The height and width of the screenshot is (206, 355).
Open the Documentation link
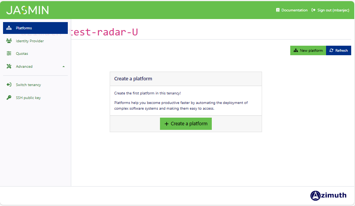click(x=294, y=10)
